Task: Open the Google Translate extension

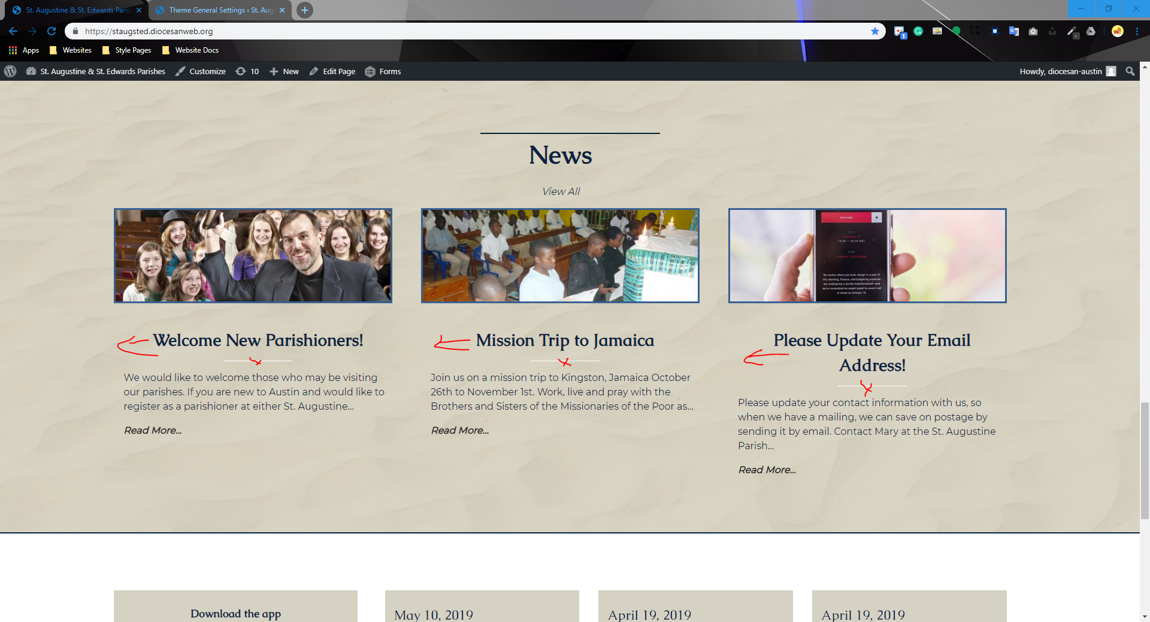Action: coord(1014,31)
